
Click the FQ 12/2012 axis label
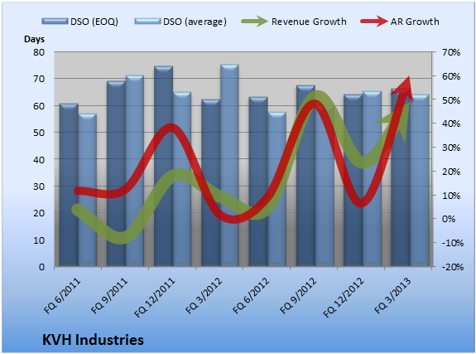click(343, 298)
